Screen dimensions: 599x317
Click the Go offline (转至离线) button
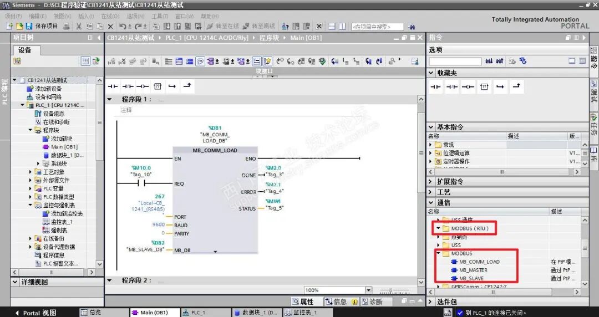[259, 26]
